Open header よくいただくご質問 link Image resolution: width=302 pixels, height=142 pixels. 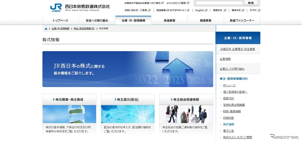(x=176, y=3)
